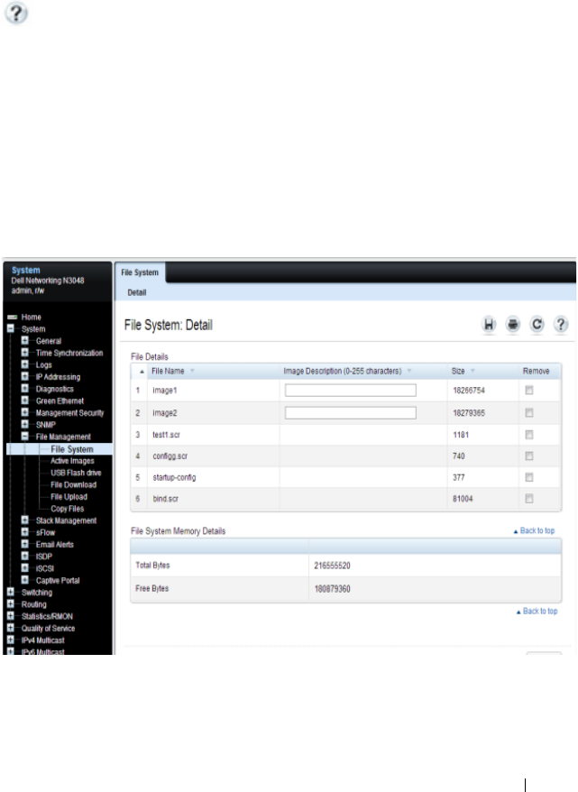Expand the Email Alerts node
This screenshot has height=792, width=578.
point(24,544)
